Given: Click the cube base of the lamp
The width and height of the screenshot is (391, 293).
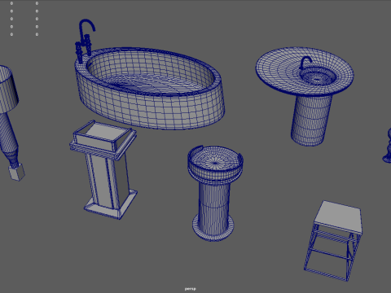Looking at the screenshot, I should coord(17,173).
